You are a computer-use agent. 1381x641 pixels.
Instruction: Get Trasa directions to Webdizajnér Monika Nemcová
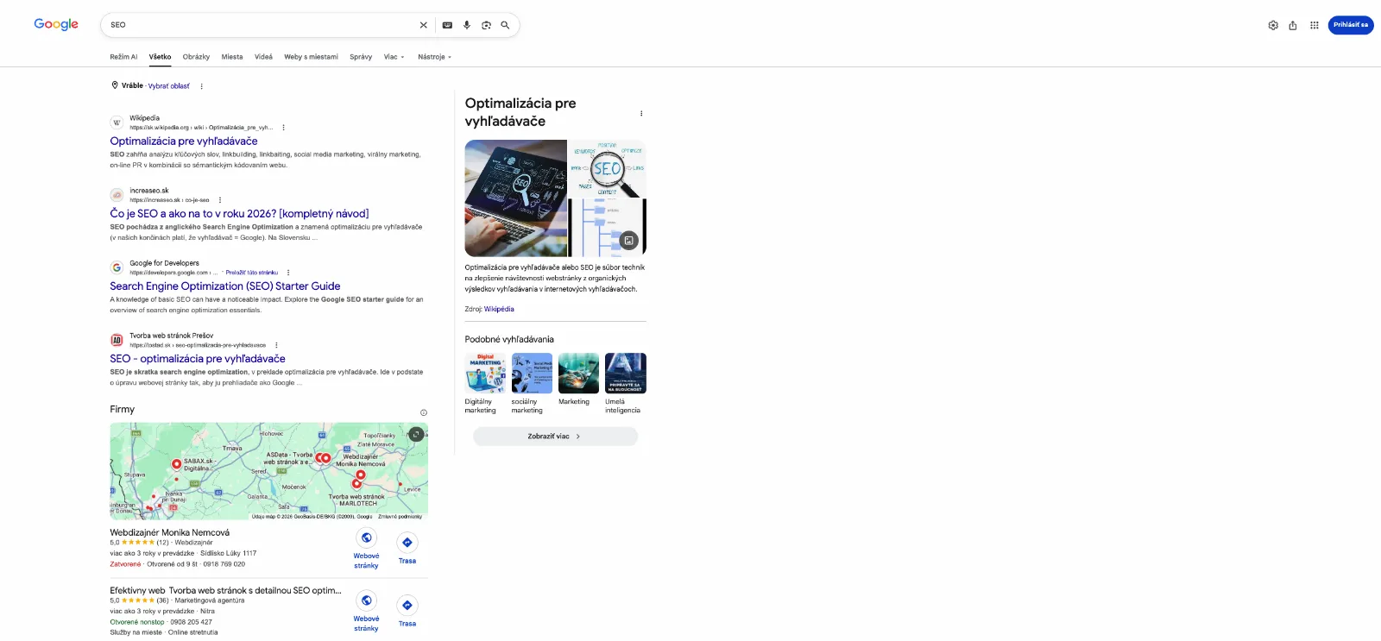point(407,549)
